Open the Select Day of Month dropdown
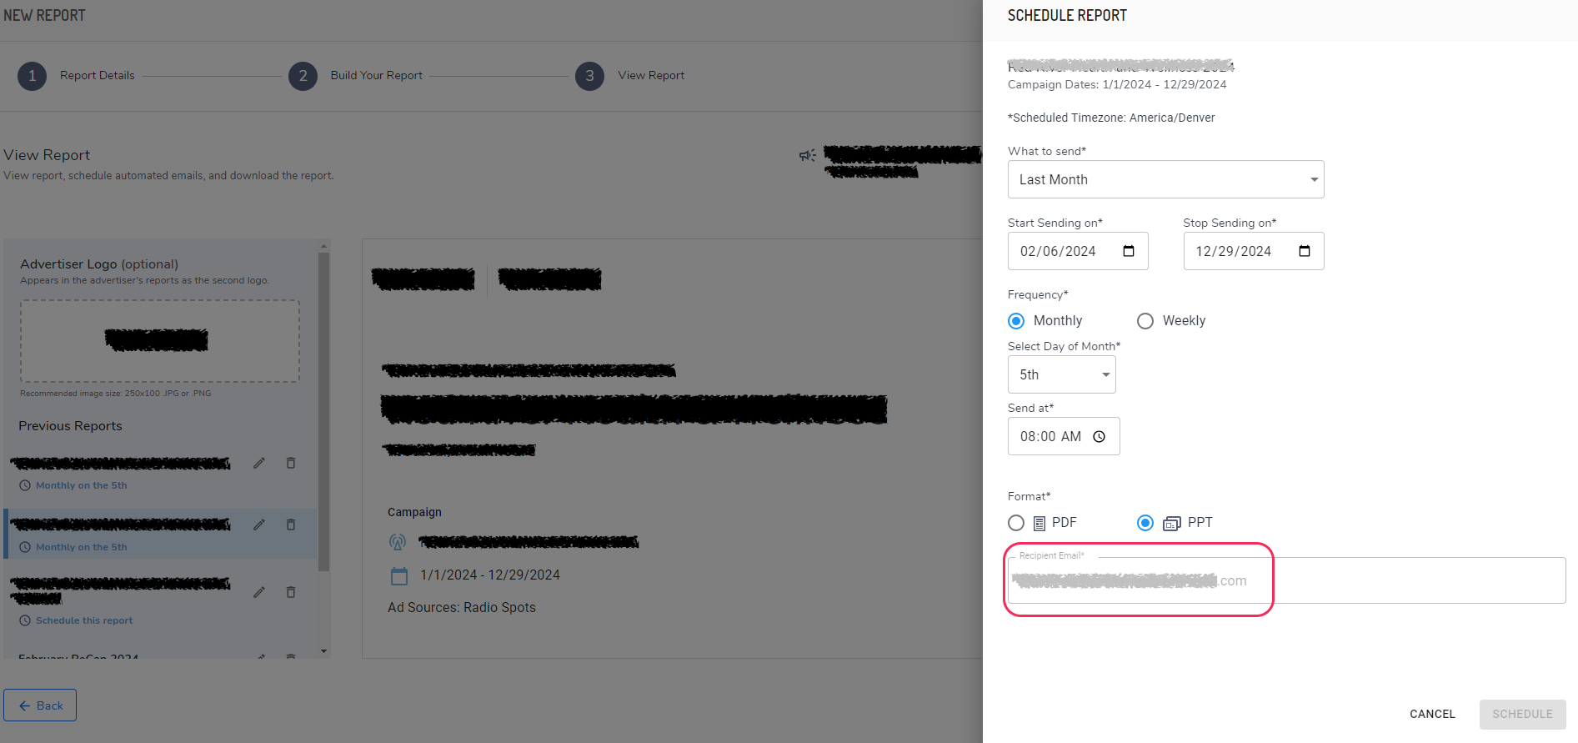Viewport: 1578px width, 743px height. tap(1061, 374)
